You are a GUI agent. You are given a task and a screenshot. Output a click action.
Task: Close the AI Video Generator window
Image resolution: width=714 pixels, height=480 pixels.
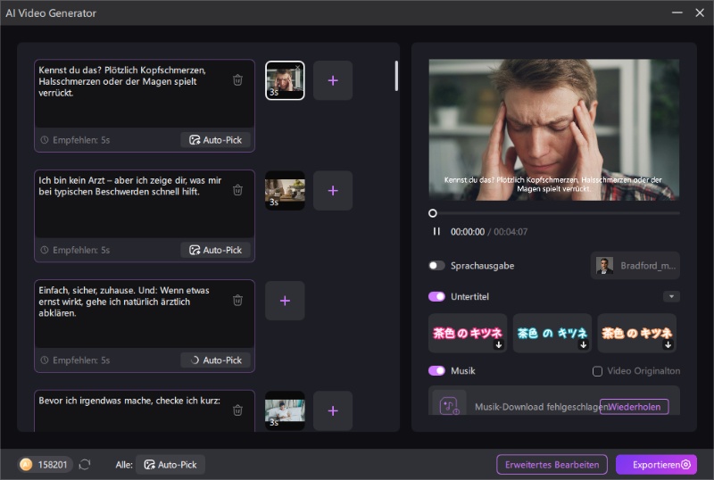[x=700, y=12]
